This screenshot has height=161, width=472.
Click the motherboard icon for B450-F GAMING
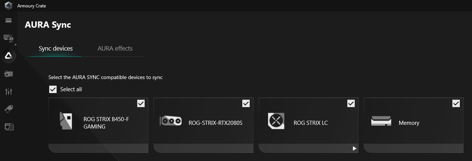[65, 121]
